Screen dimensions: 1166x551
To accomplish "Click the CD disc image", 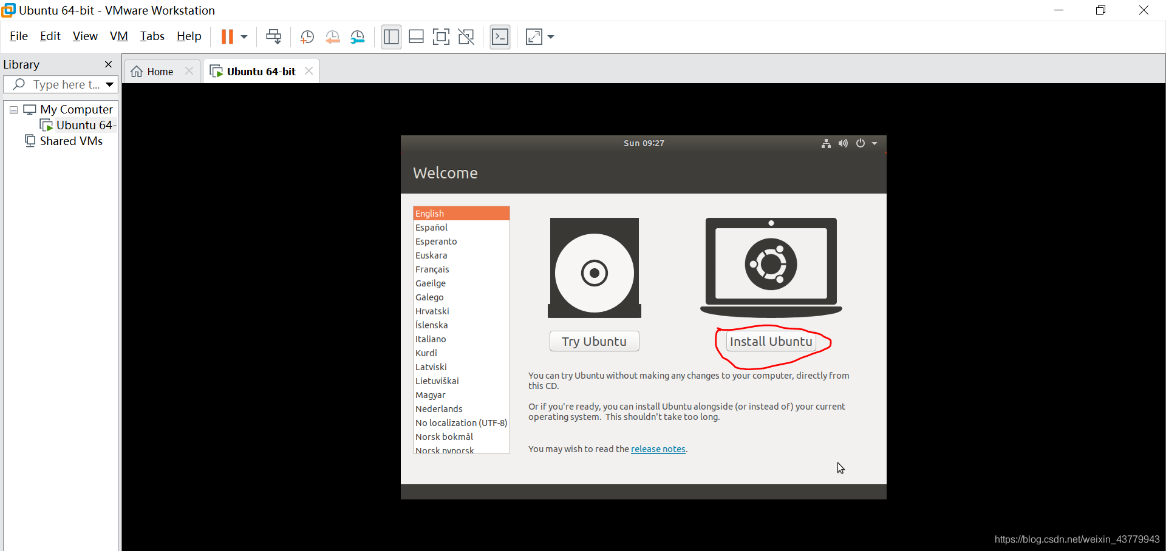I will click(595, 268).
